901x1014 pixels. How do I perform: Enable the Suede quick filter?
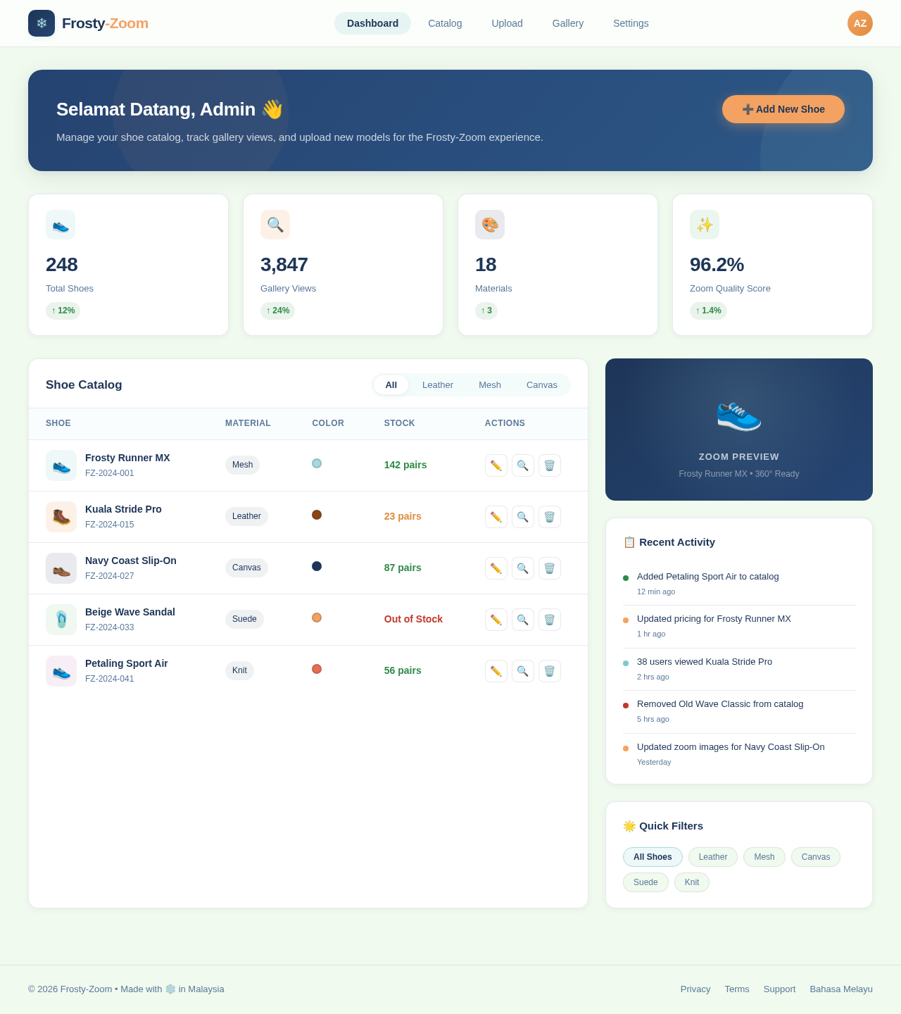click(x=645, y=882)
